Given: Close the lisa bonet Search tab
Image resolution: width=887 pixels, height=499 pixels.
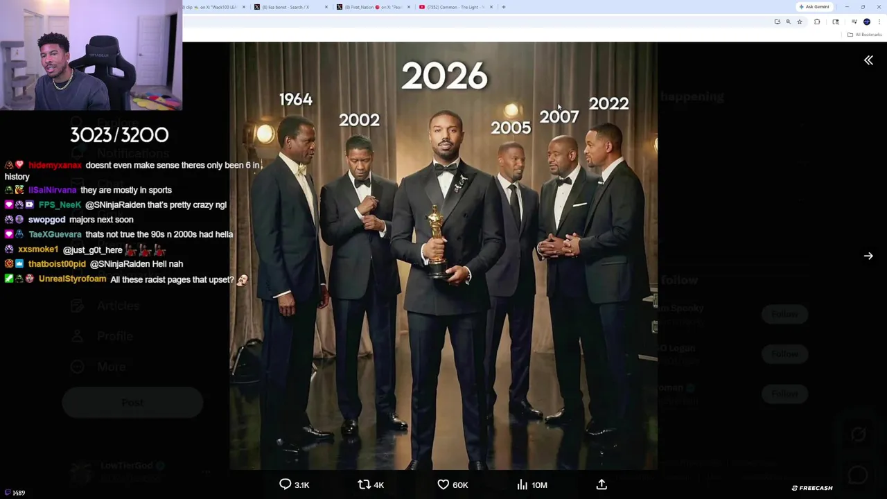Looking at the screenshot, I should pos(326,7).
